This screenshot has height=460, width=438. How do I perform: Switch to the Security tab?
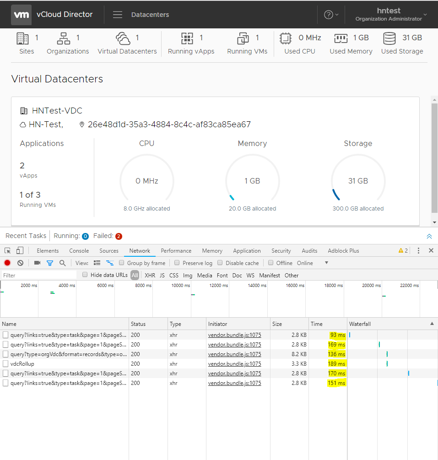coord(281,251)
